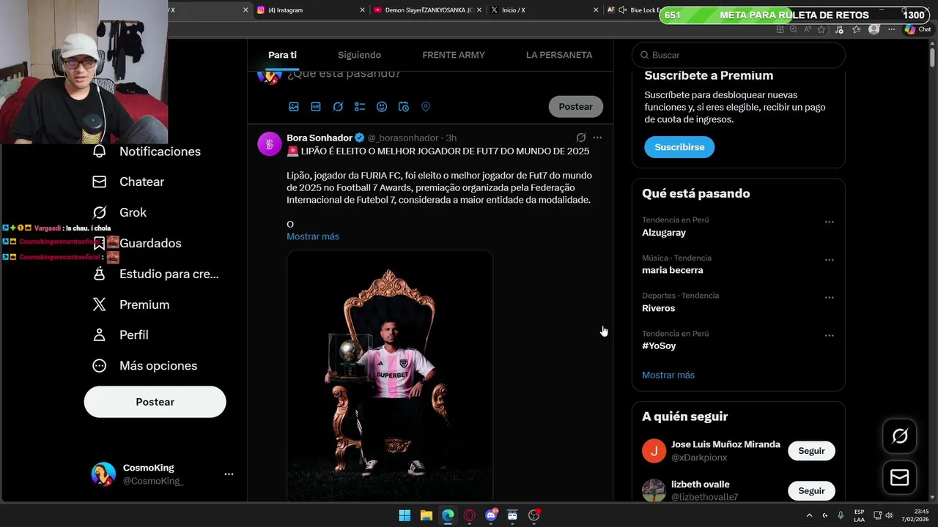
Task: Switch to Demon Slayer YouTube tab
Action: pos(428,10)
